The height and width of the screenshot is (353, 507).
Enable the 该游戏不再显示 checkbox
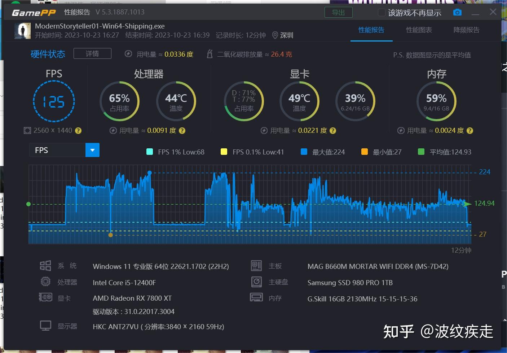pos(381,12)
